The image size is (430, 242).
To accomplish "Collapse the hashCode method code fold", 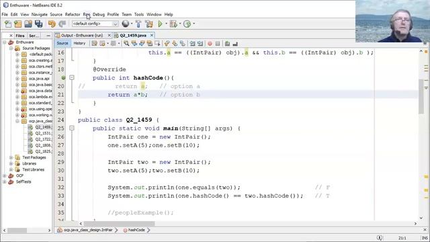I will click(x=72, y=78).
